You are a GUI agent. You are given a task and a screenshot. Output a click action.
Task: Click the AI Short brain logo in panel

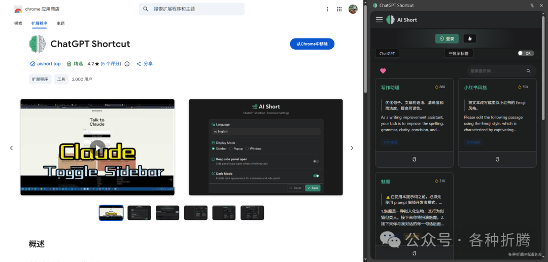(x=390, y=20)
